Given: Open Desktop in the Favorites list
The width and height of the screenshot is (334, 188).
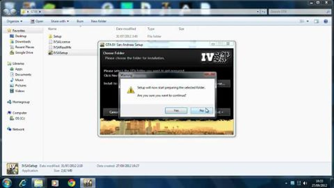Looking at the screenshot, I should click(x=21, y=36).
